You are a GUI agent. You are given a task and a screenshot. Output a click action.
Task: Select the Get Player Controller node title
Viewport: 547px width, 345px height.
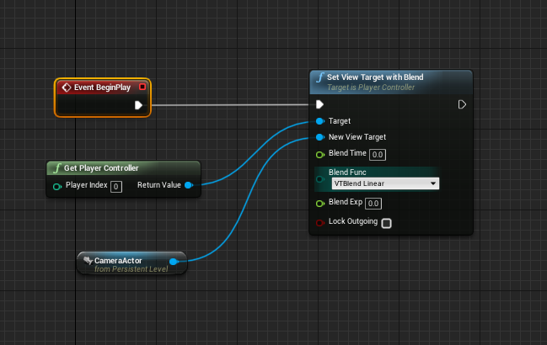101,168
